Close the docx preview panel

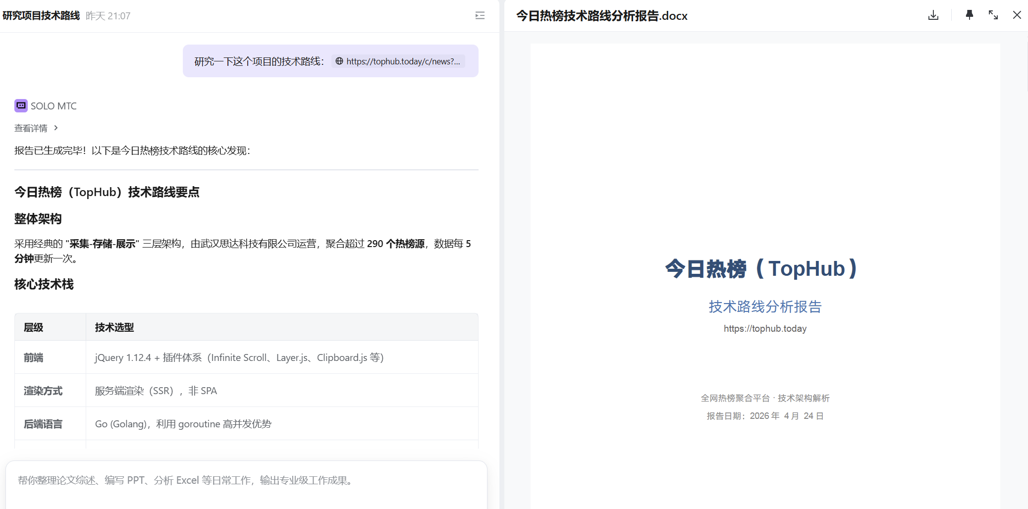[x=1017, y=15]
